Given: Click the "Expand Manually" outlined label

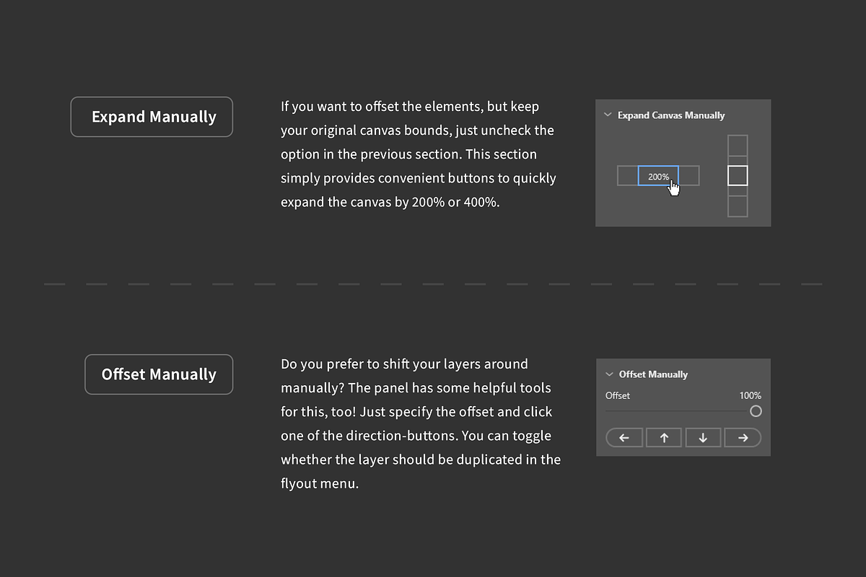Looking at the screenshot, I should (x=152, y=117).
